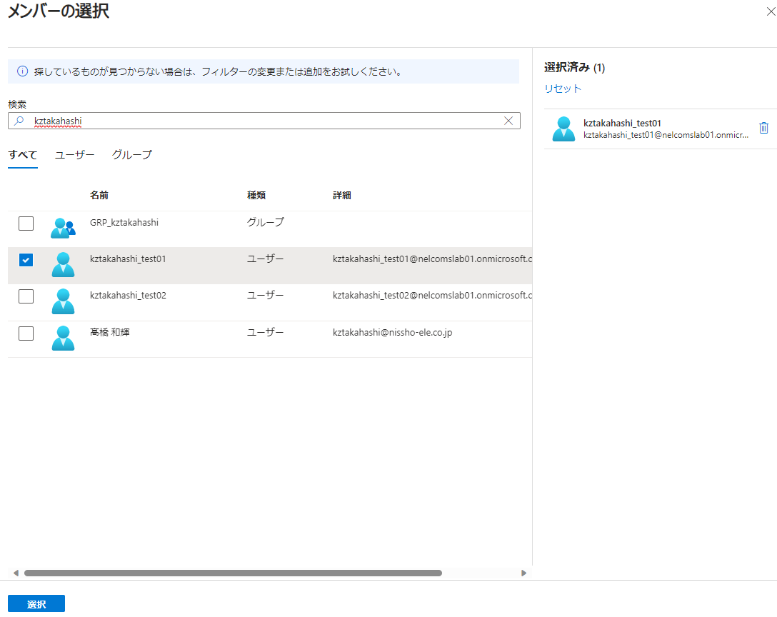This screenshot has width=777, height=617.
Task: Switch to the ユーザー tab
Action: (74, 154)
